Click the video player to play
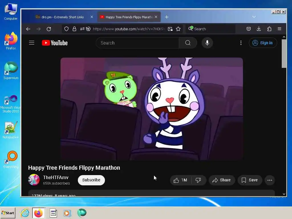The image size is (292, 219). [152, 109]
